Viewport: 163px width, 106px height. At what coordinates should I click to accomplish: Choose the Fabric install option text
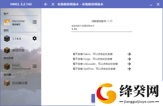93,54
